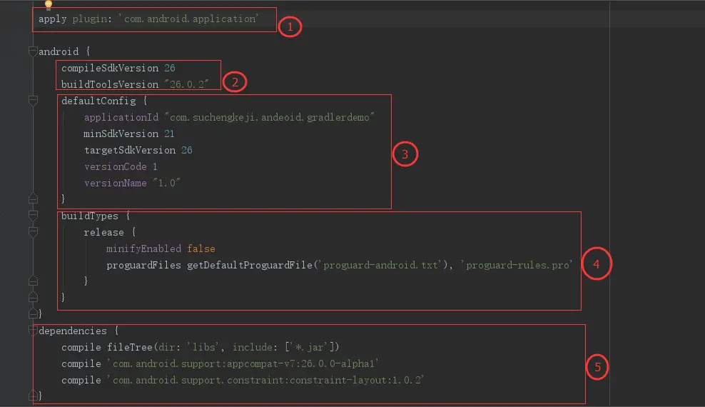The image size is (705, 407).
Task: Click the proguardFiles property
Action: tap(143, 266)
